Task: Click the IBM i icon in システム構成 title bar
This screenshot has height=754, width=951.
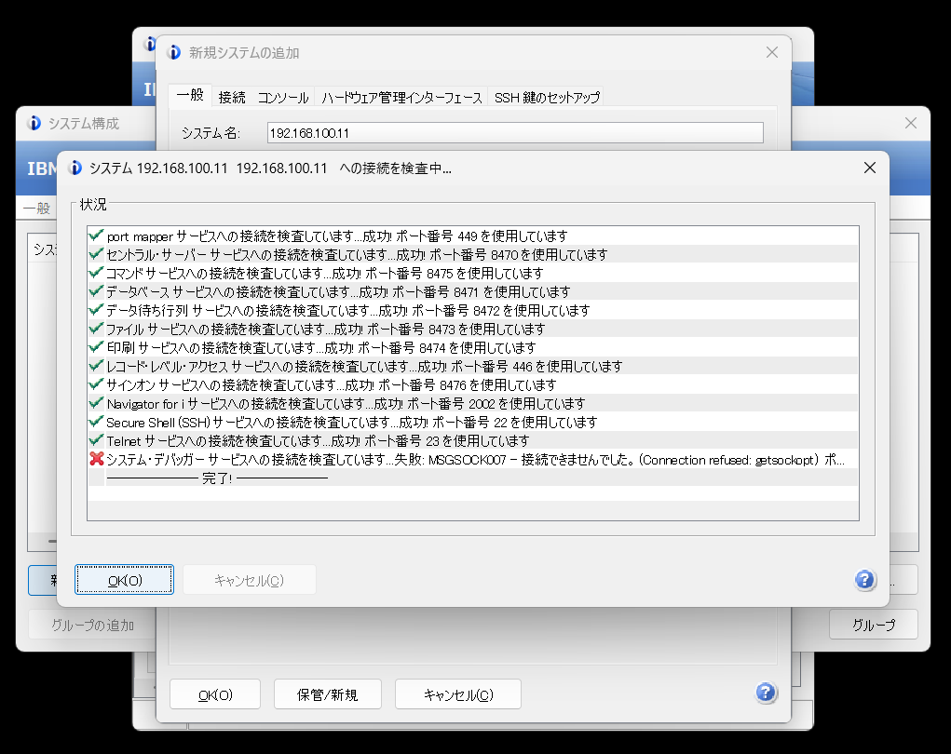Action: (34, 123)
